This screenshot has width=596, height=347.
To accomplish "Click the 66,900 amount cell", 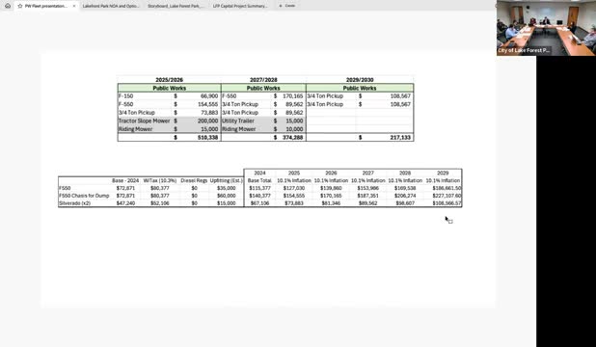I will (209, 96).
